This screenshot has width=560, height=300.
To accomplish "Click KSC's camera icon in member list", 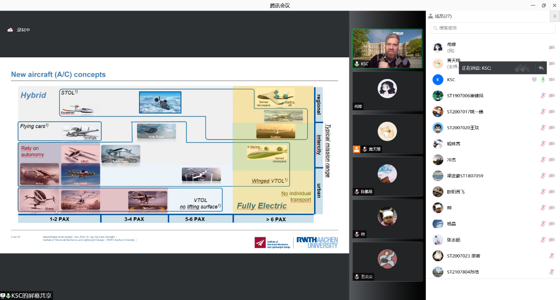I will pos(552,80).
